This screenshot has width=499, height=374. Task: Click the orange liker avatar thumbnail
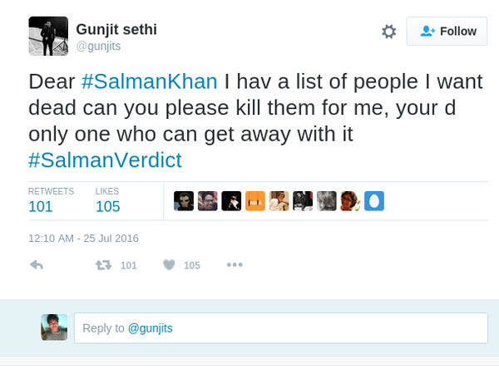(x=255, y=201)
